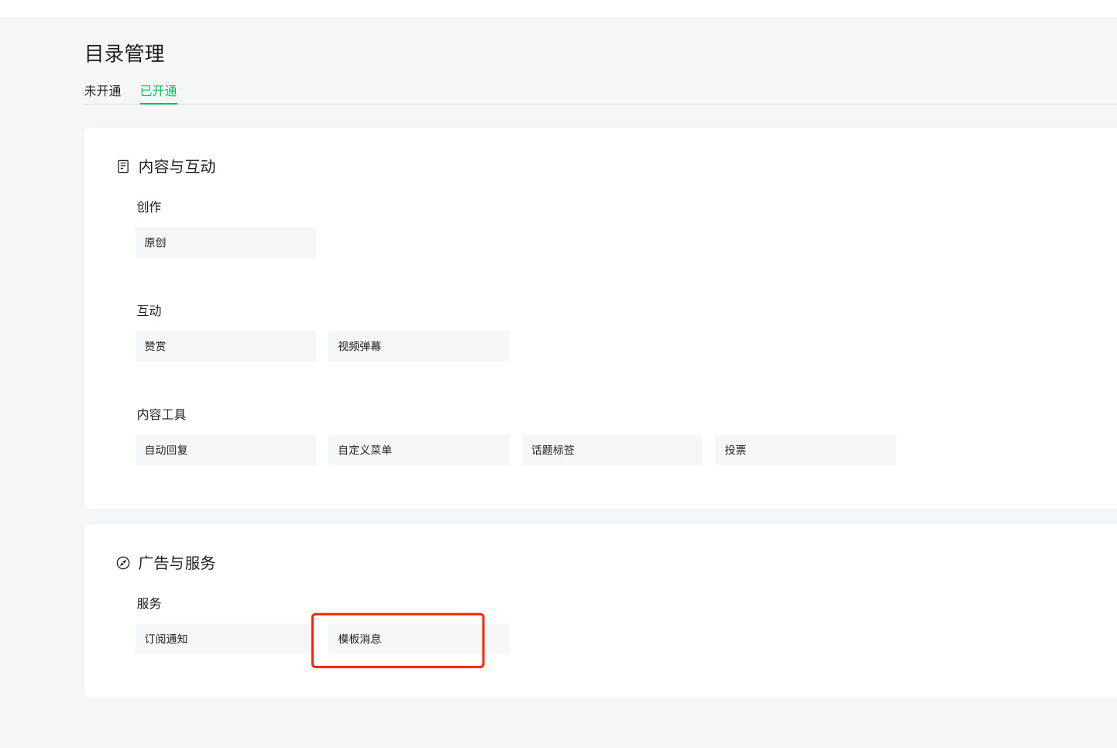The height and width of the screenshot is (748, 1117).
Task: Click the 互动 subsection label
Action: coord(150,311)
